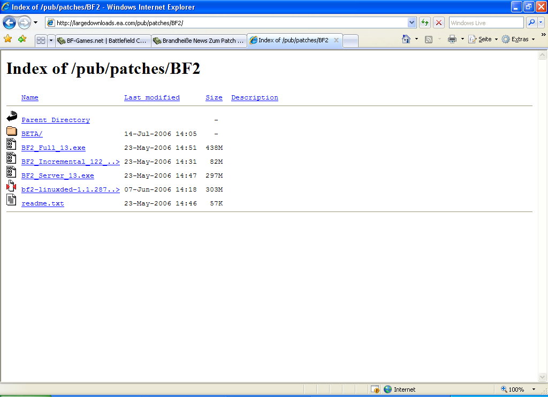Open the Parent Directory link
The image size is (548, 397).
click(56, 120)
